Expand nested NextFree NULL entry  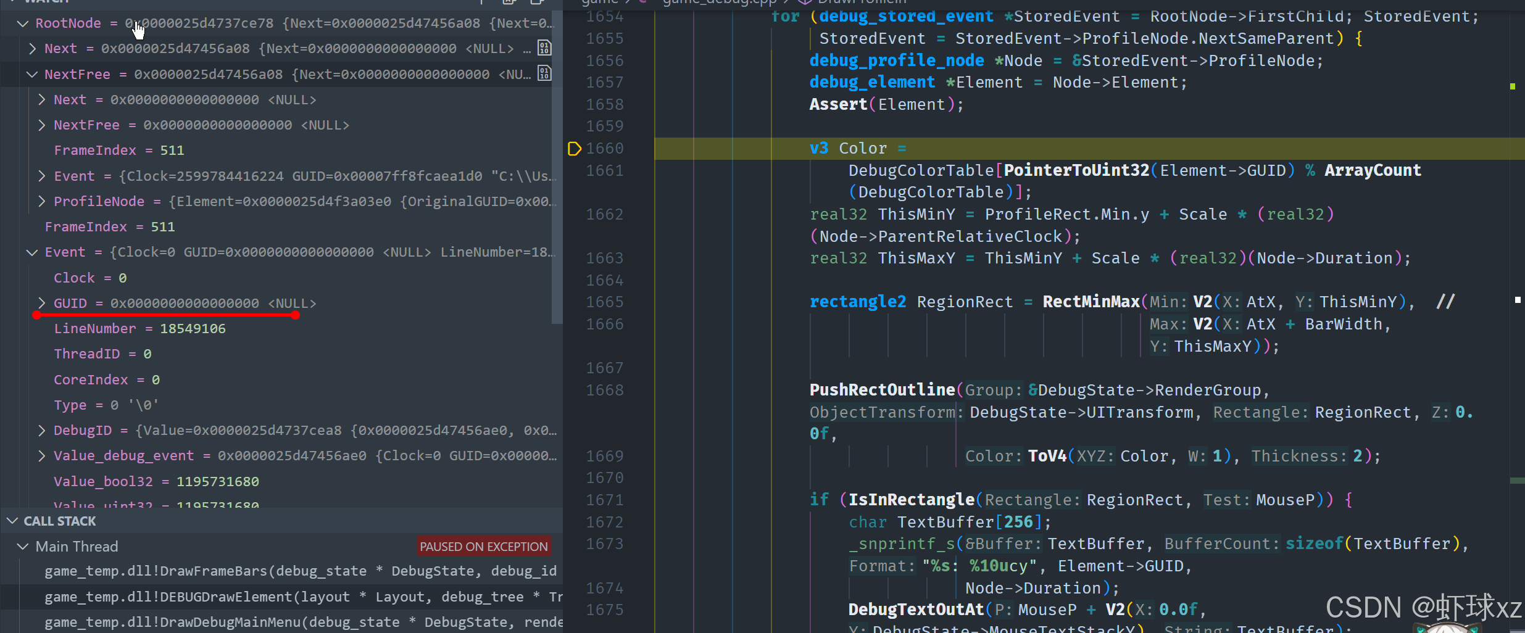41,125
